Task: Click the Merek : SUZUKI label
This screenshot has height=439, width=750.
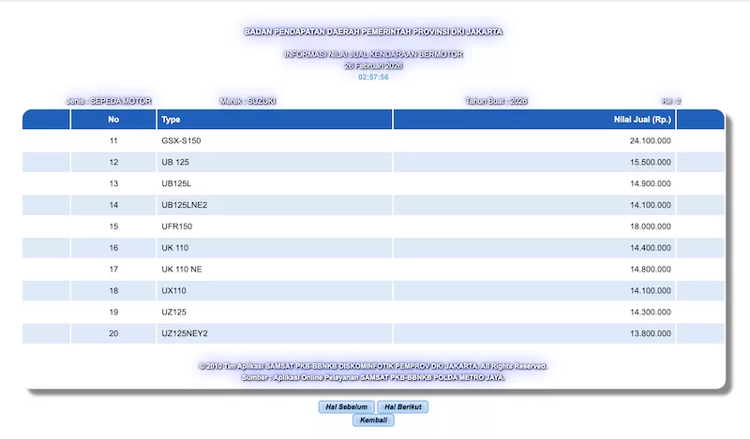Action: point(248,101)
